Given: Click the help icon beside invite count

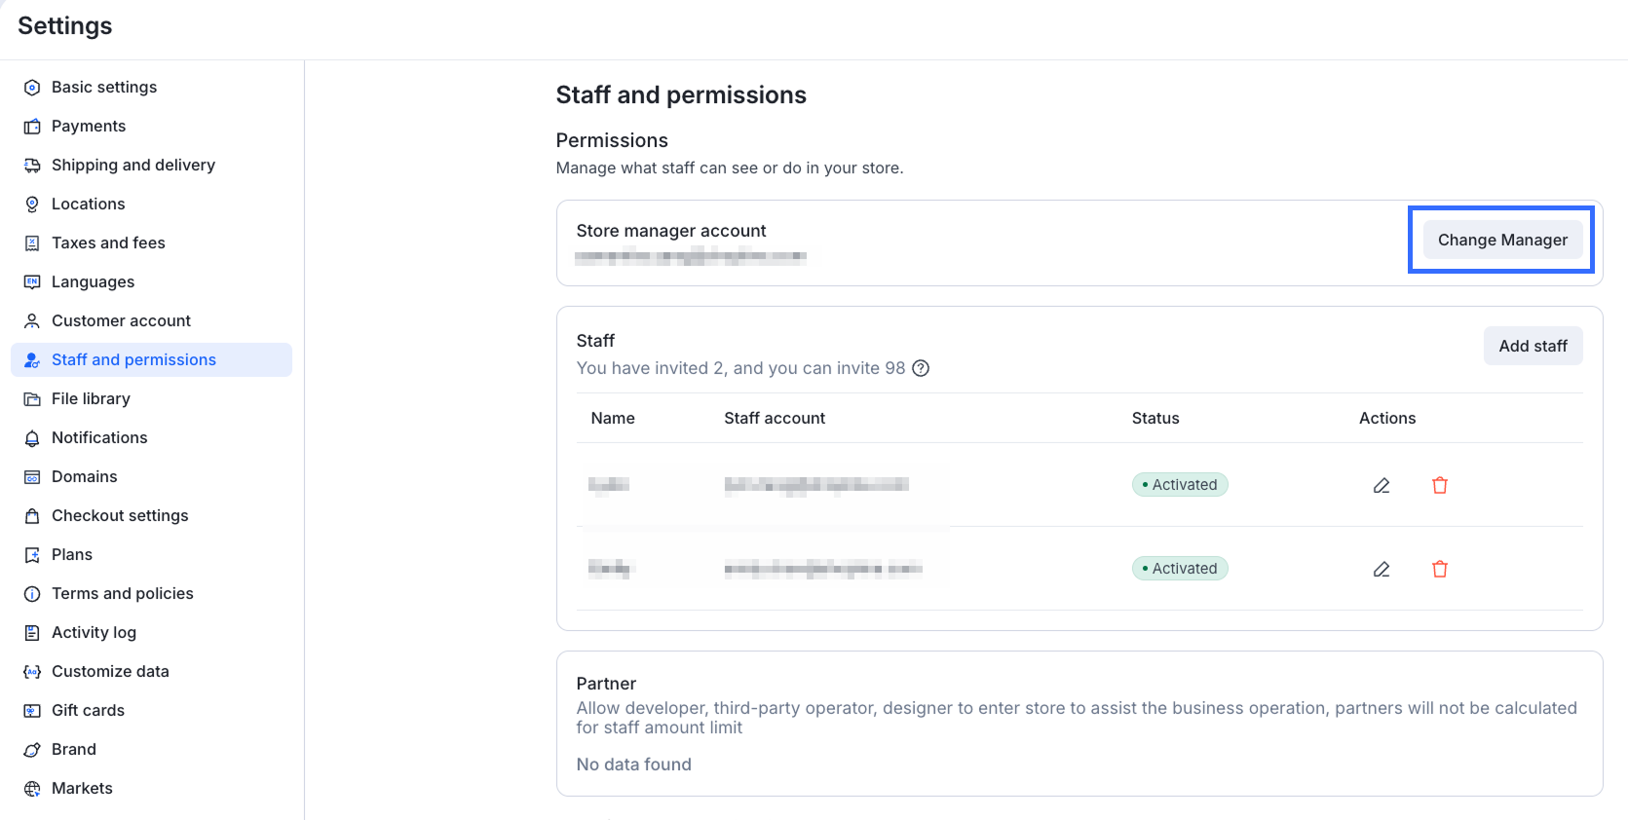Looking at the screenshot, I should coord(921,368).
